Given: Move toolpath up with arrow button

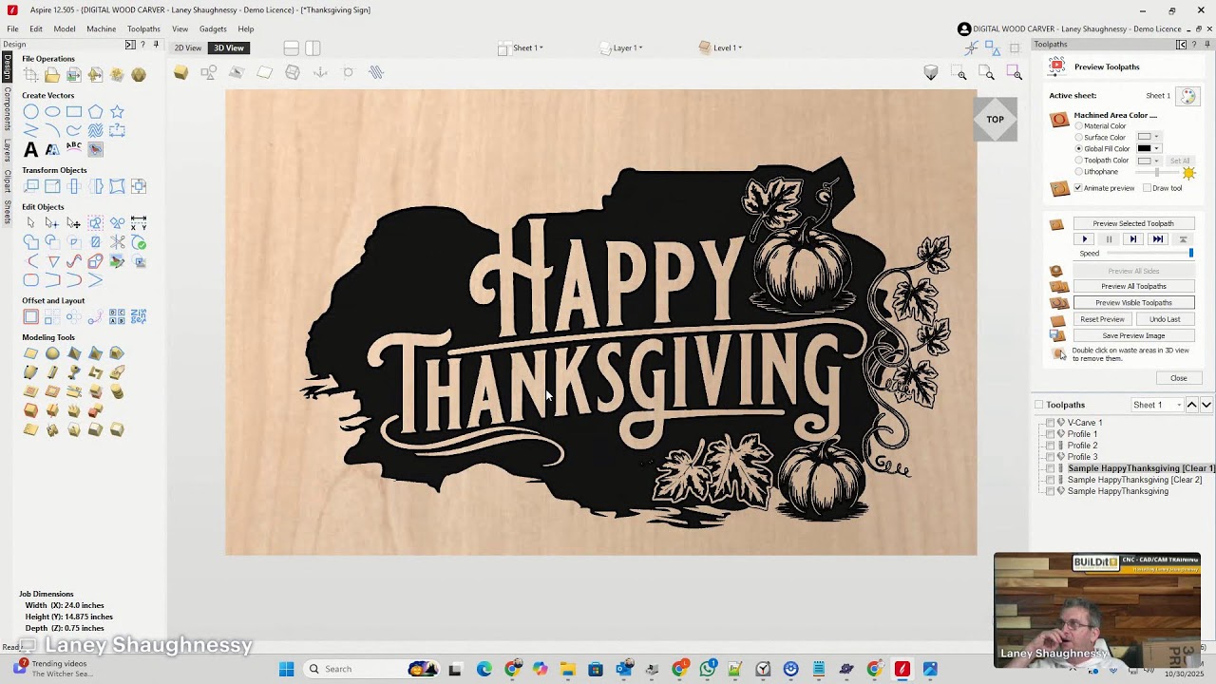Looking at the screenshot, I should (x=1191, y=405).
